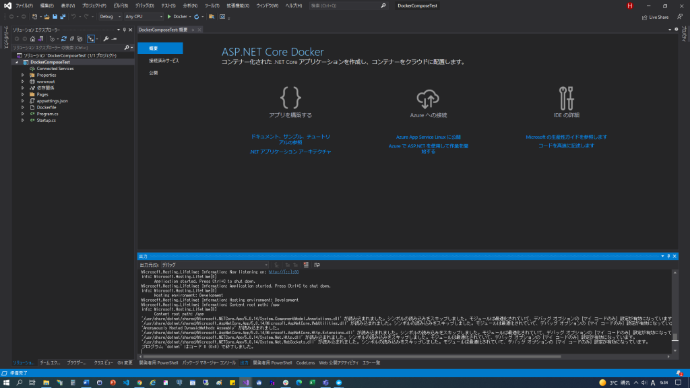Expand the Properties node

pos(23,75)
